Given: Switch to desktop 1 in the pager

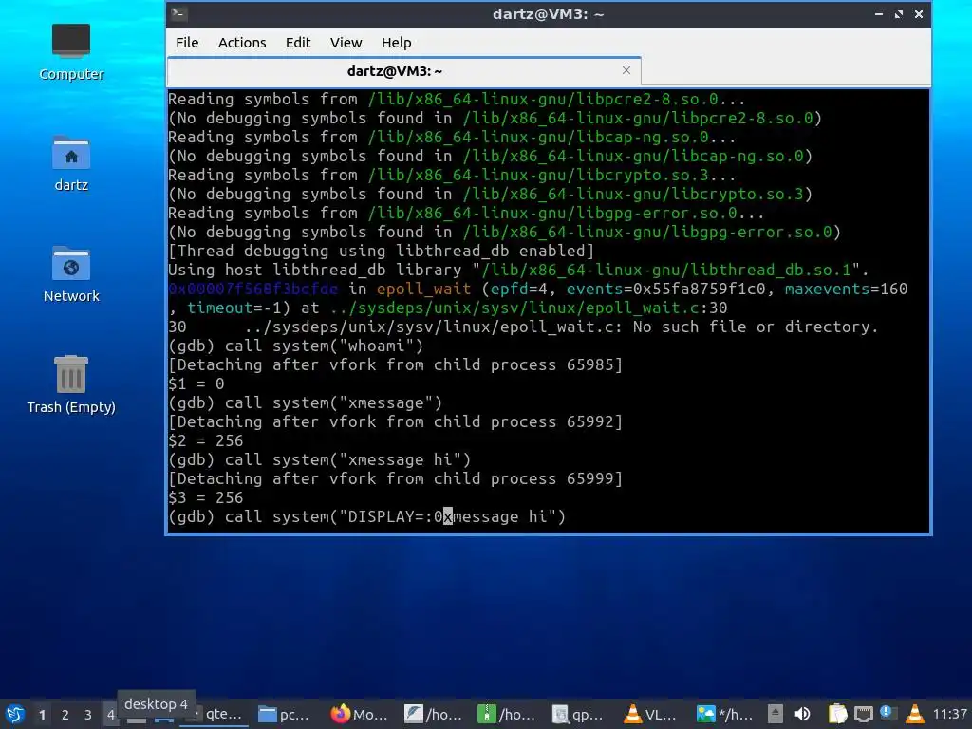Looking at the screenshot, I should click(x=42, y=715).
